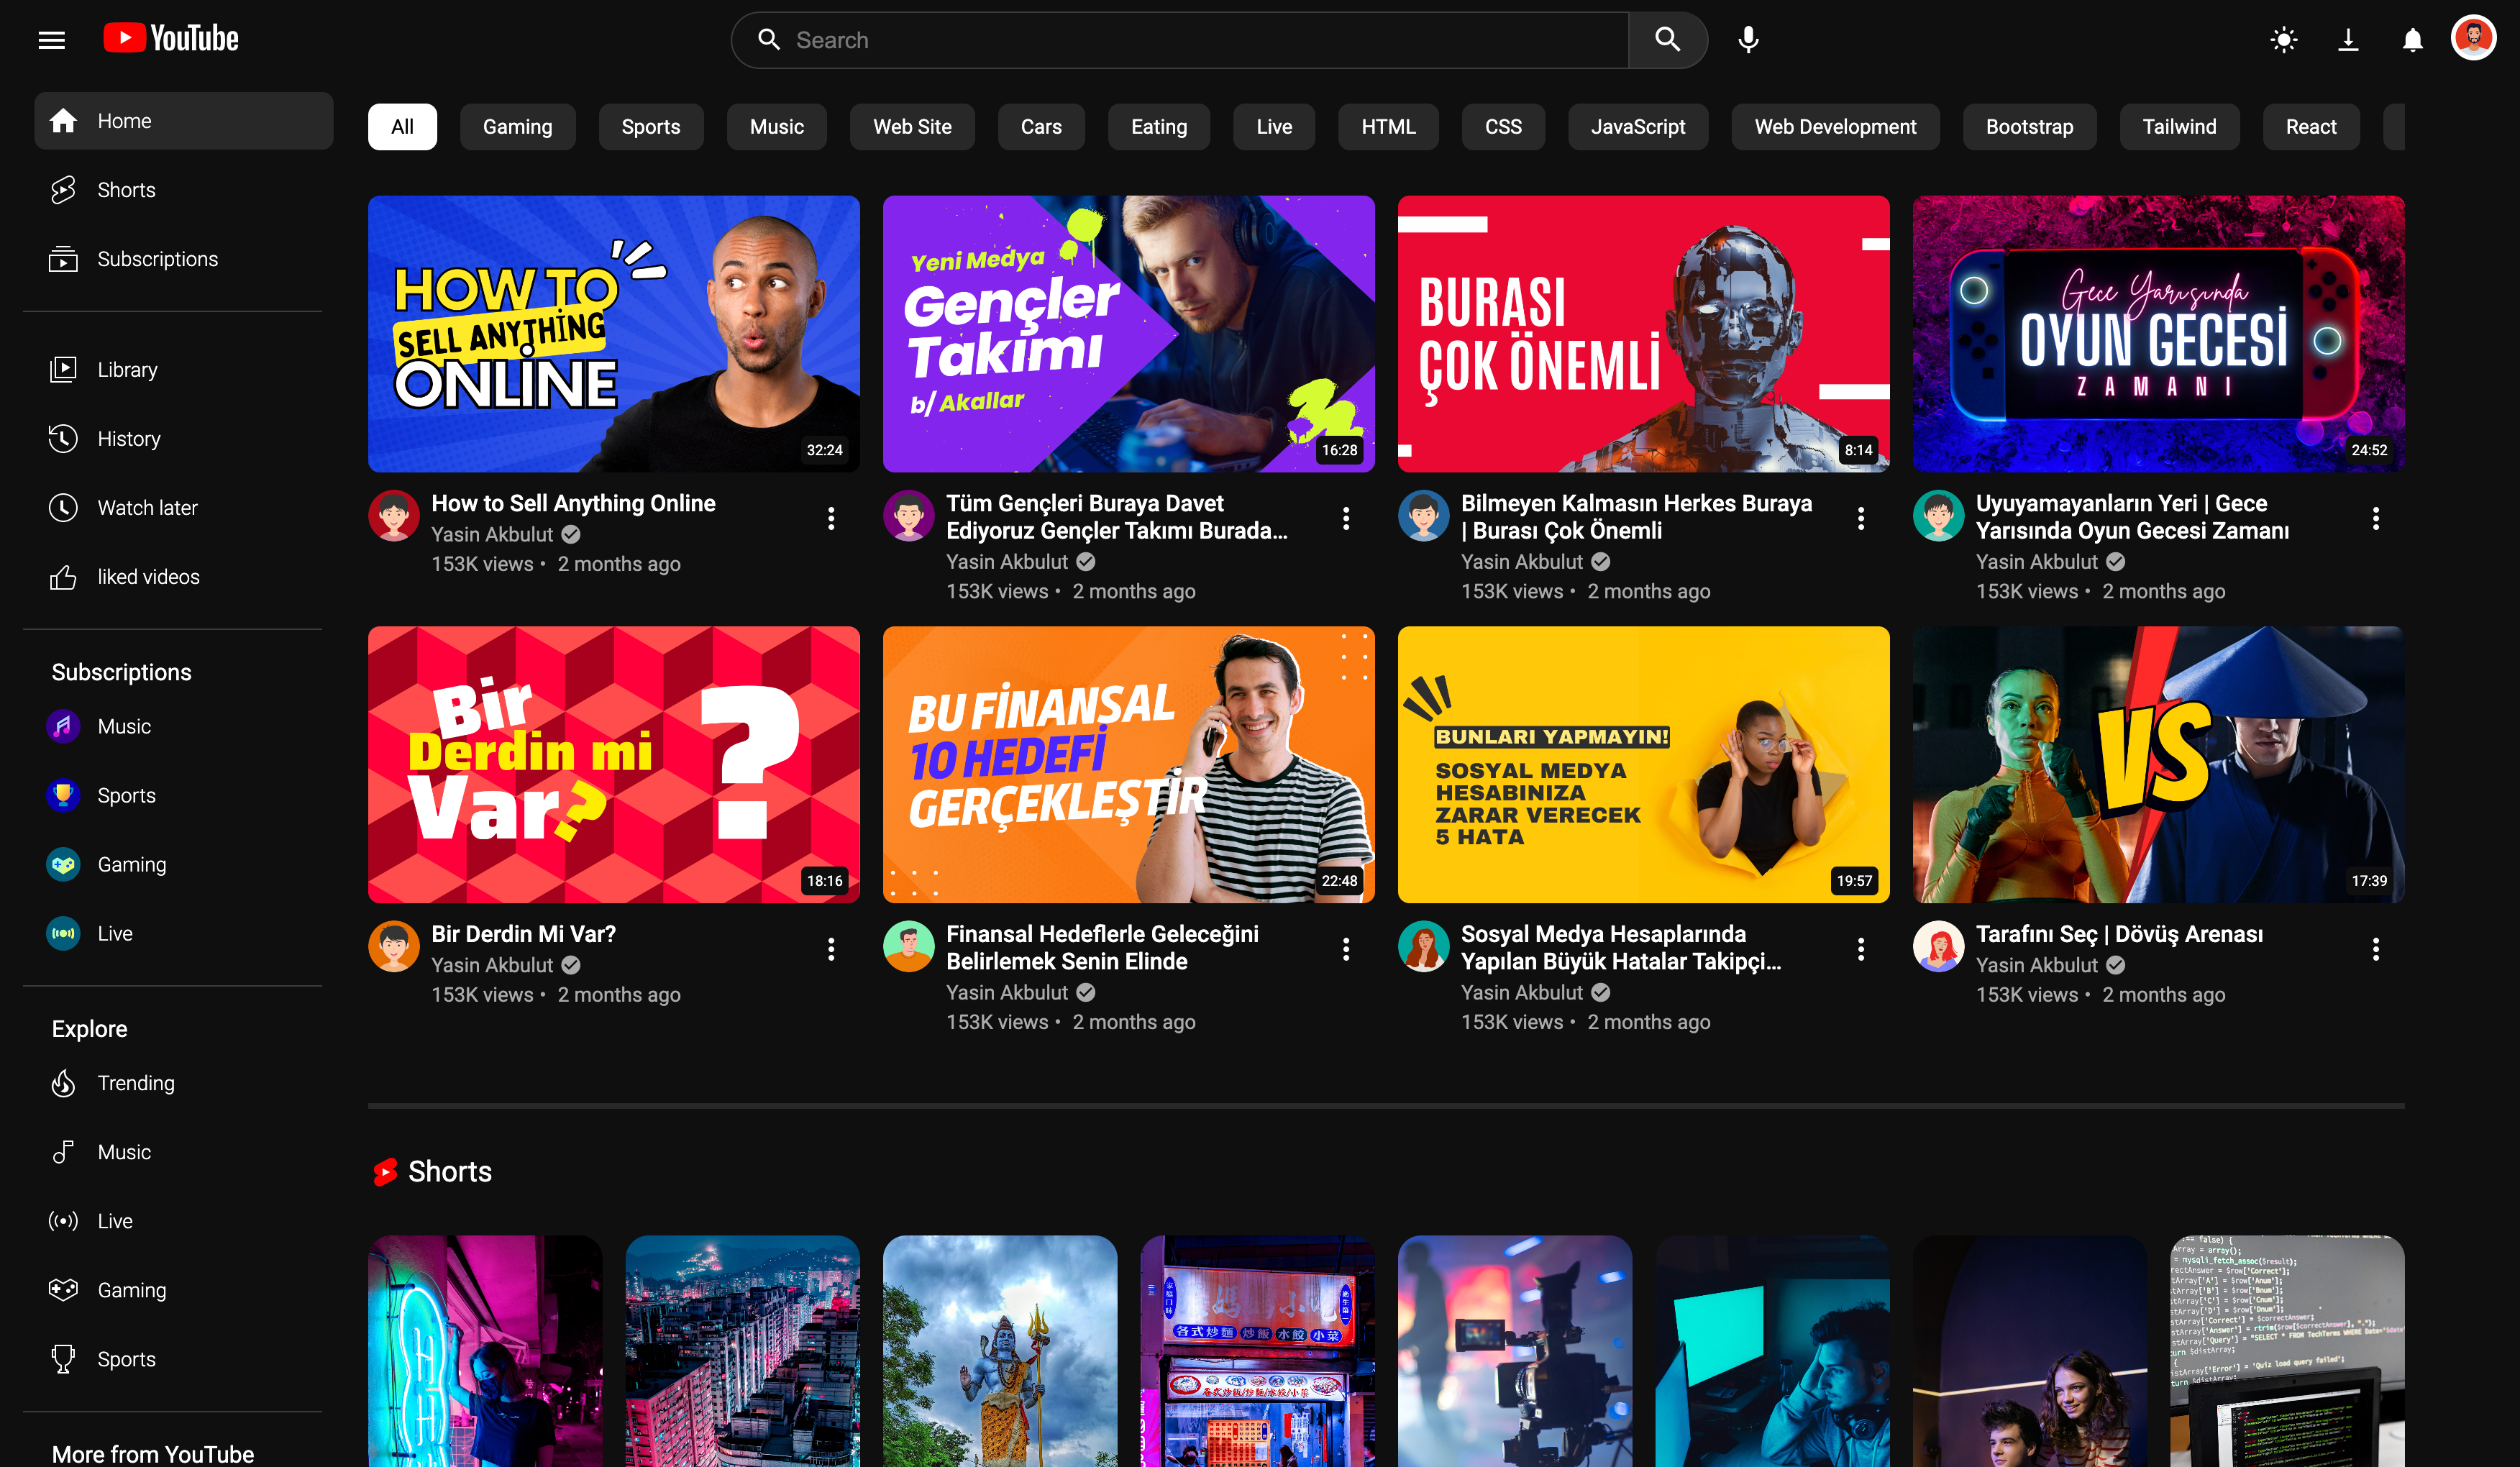The image size is (2520, 1467).
Task: Toggle the light/dark theme sun icon
Action: coord(2284,40)
